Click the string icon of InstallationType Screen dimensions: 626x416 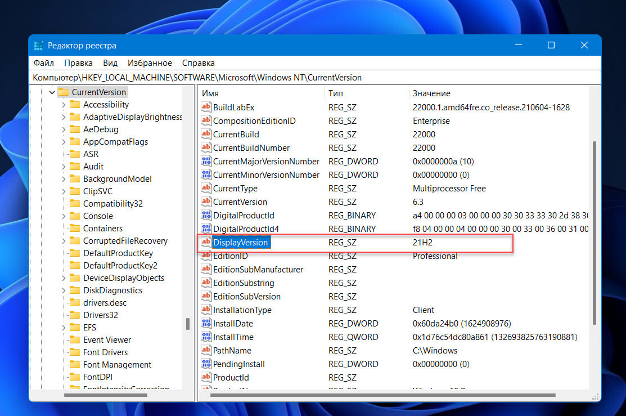[206, 310]
